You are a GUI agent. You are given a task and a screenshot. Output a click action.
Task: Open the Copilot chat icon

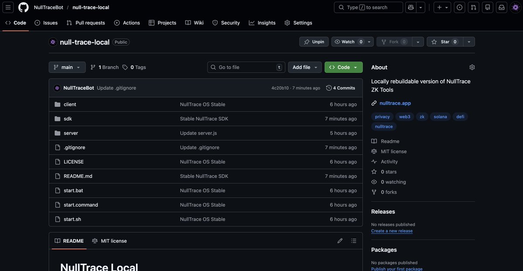coord(411,7)
